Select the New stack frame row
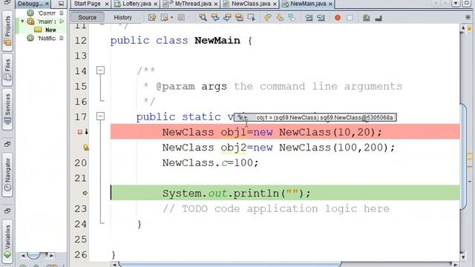The height and width of the screenshot is (267, 475). point(41,30)
